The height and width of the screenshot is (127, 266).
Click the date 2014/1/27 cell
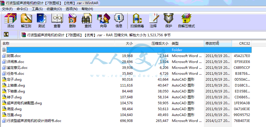(218, 121)
